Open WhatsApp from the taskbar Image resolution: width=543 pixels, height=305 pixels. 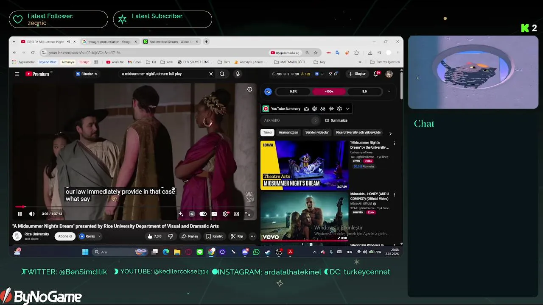pyautogui.click(x=256, y=252)
